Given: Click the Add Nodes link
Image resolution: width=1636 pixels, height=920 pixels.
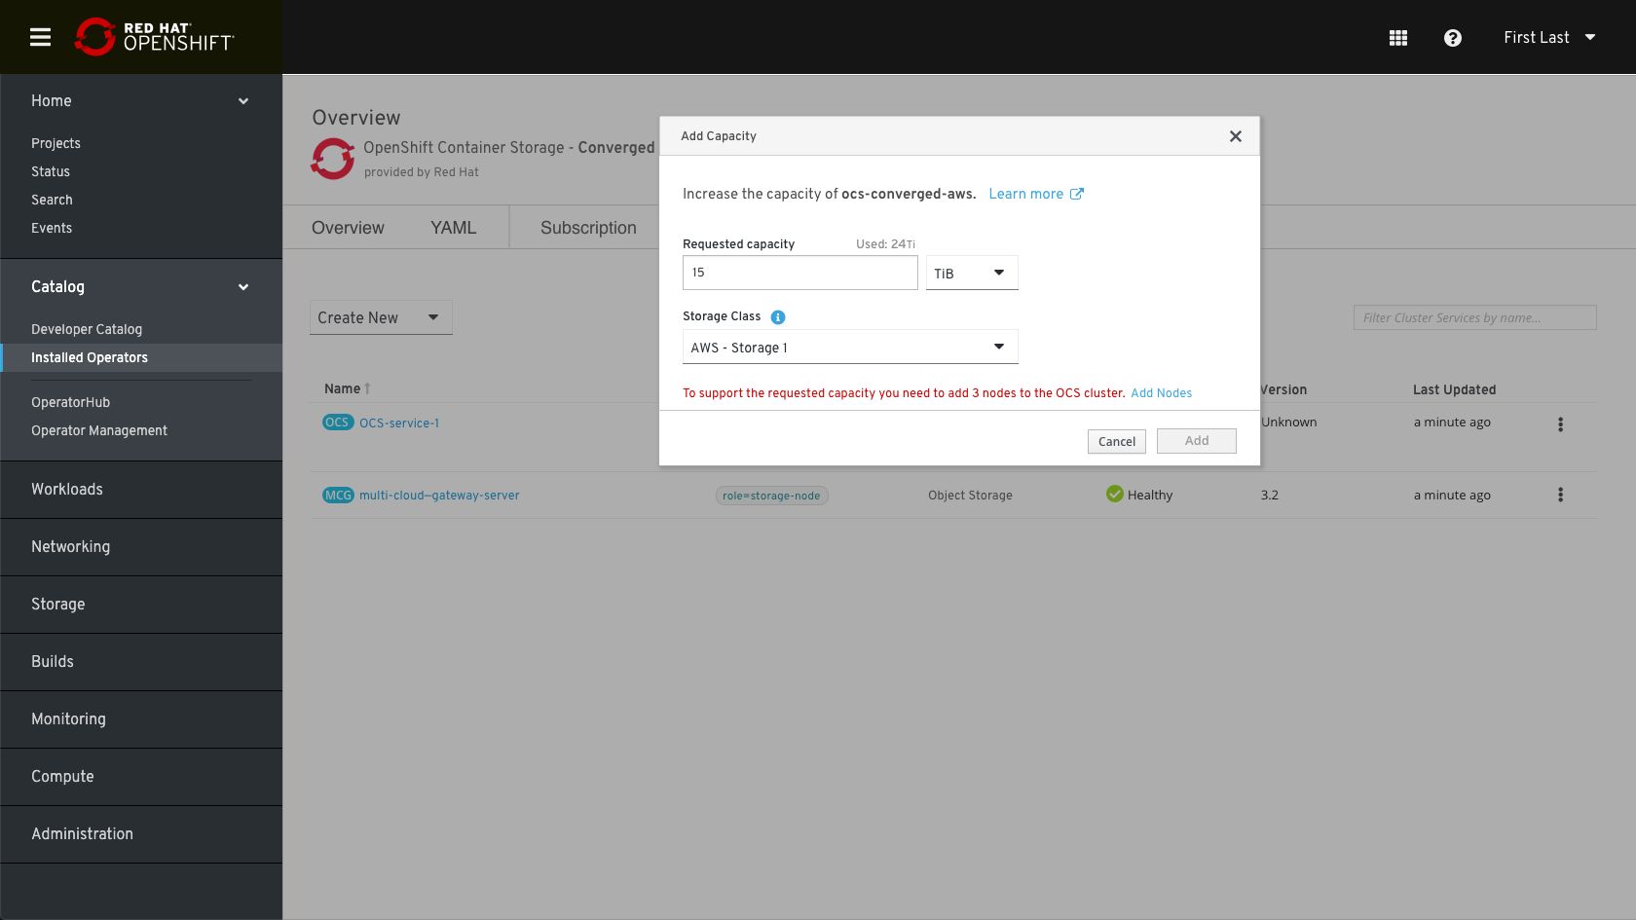Looking at the screenshot, I should coord(1161,393).
